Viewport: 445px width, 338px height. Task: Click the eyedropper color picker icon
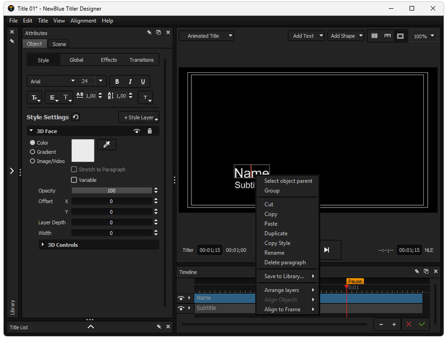coord(107,145)
